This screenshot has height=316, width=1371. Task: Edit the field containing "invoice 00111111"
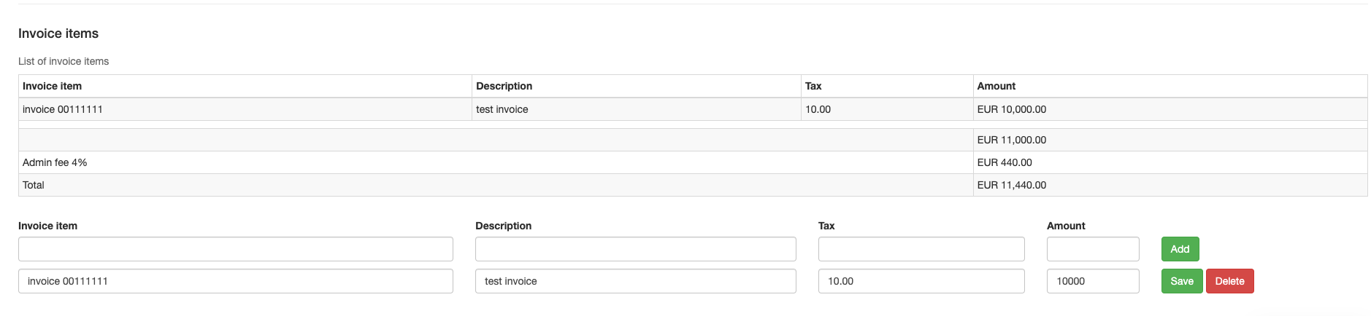(x=235, y=281)
